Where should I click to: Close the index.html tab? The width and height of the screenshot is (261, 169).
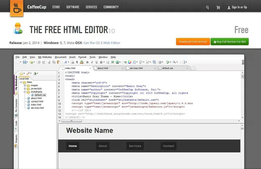coord(90,68)
